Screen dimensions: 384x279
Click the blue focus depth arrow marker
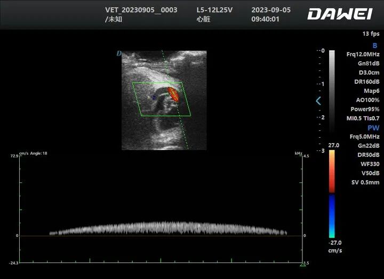click(x=318, y=101)
